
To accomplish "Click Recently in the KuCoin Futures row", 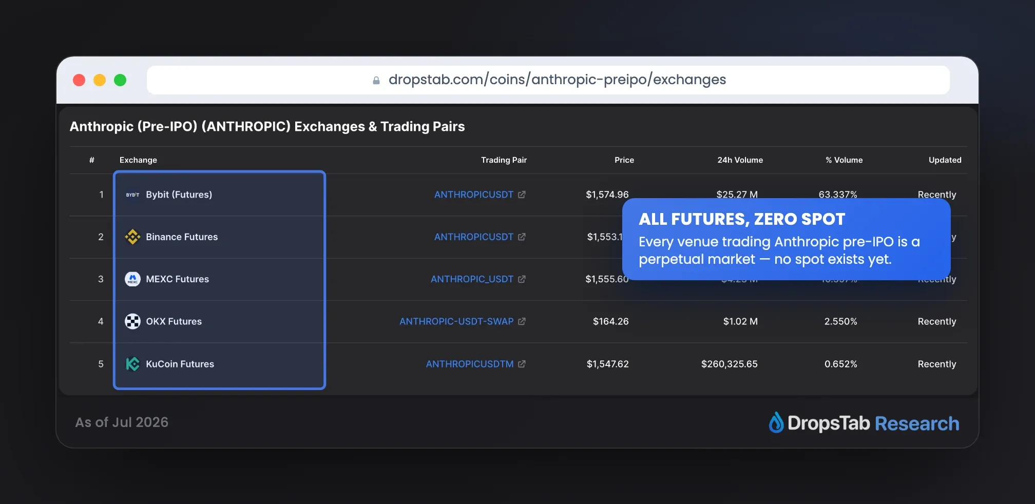I will point(937,364).
